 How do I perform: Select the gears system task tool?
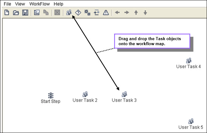tap(87, 13)
